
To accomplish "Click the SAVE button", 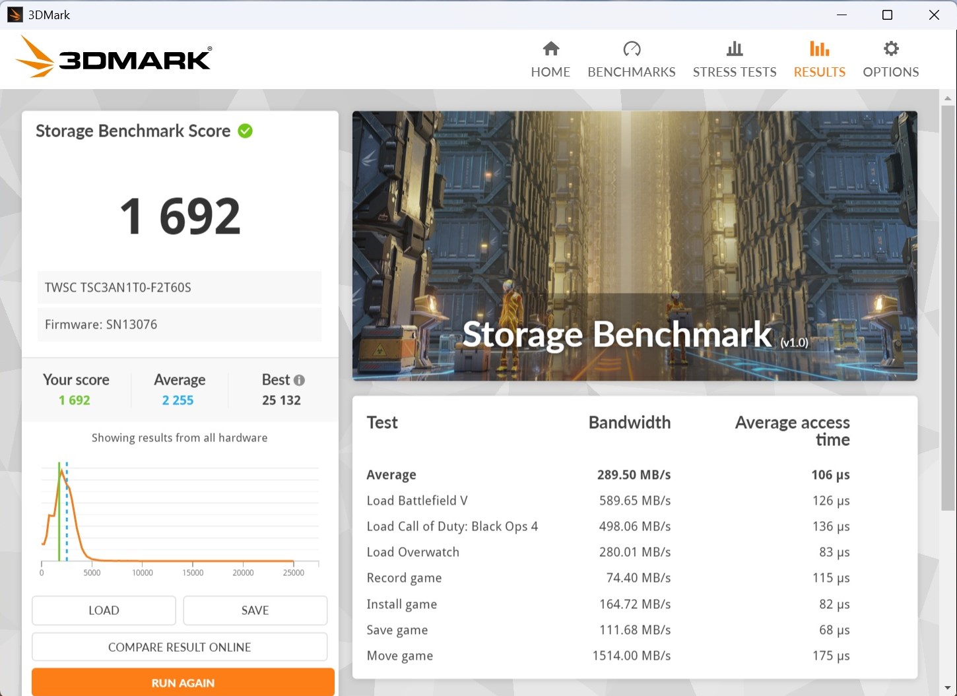I will pyautogui.click(x=255, y=610).
